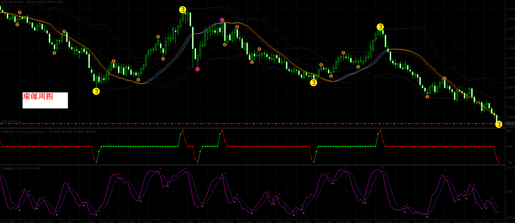Select the red 瑞郎周图 label text
Image resolution: width=515 pixels, height=223 pixels.
click(38, 97)
